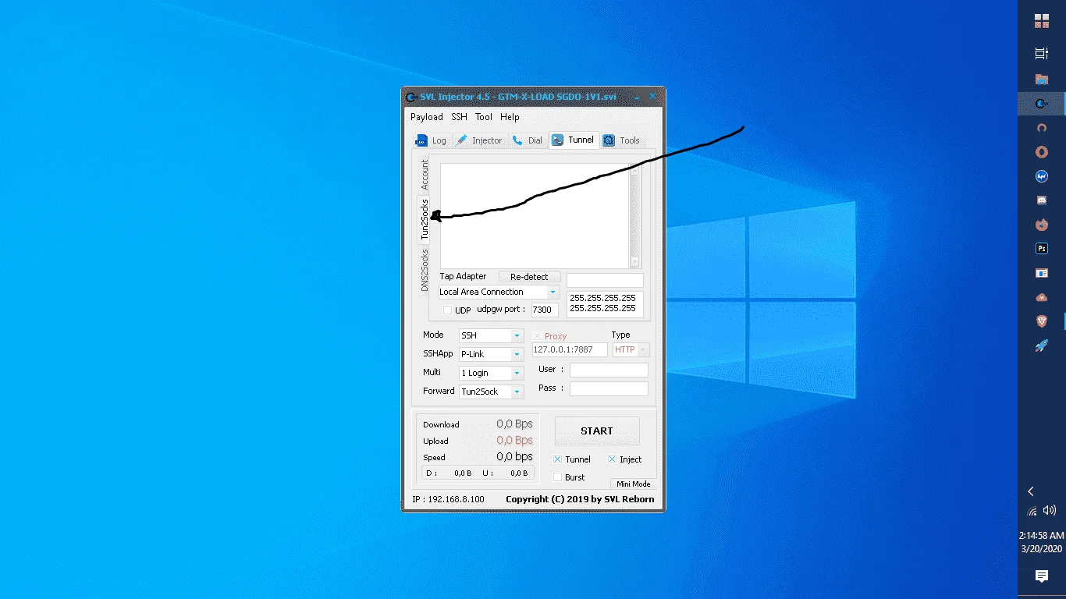The width and height of the screenshot is (1066, 599).
Task: Open the Wi-Fi network tray icon
Action: pos(1032,511)
